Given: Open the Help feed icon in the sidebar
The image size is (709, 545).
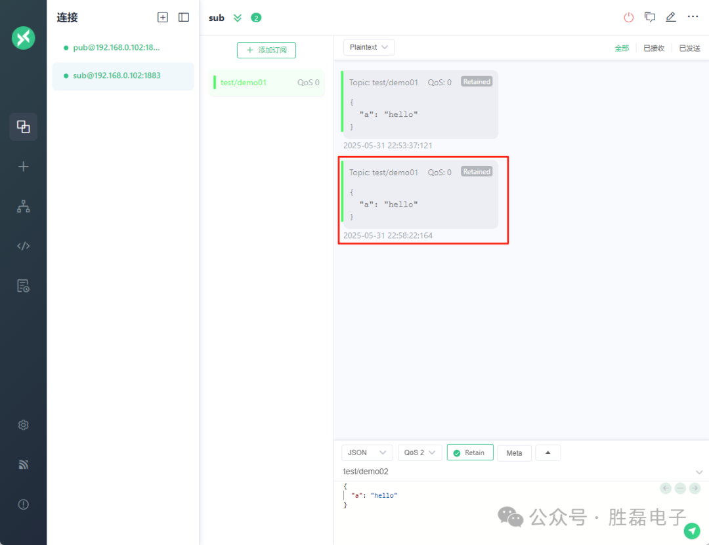Looking at the screenshot, I should [23, 464].
